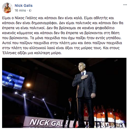This screenshot has width=128, height=129.
Task: Click the 16 mins timestamp link
Action: coord(20,11)
